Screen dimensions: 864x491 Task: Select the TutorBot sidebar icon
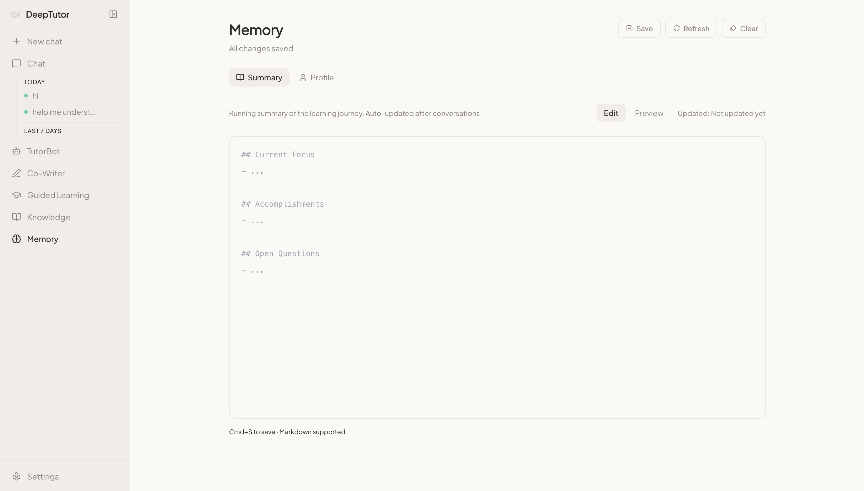(16, 151)
